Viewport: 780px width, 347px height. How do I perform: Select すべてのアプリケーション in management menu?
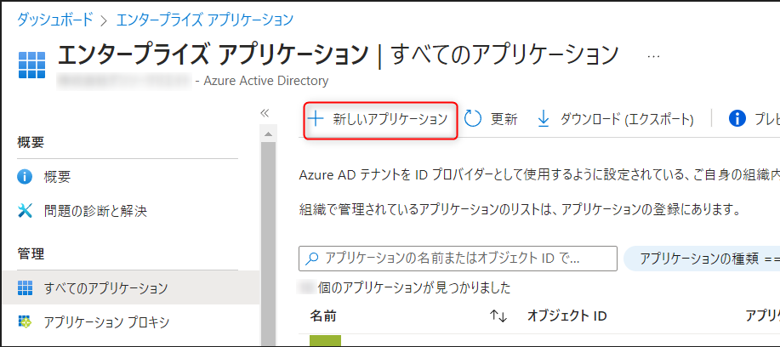point(106,287)
